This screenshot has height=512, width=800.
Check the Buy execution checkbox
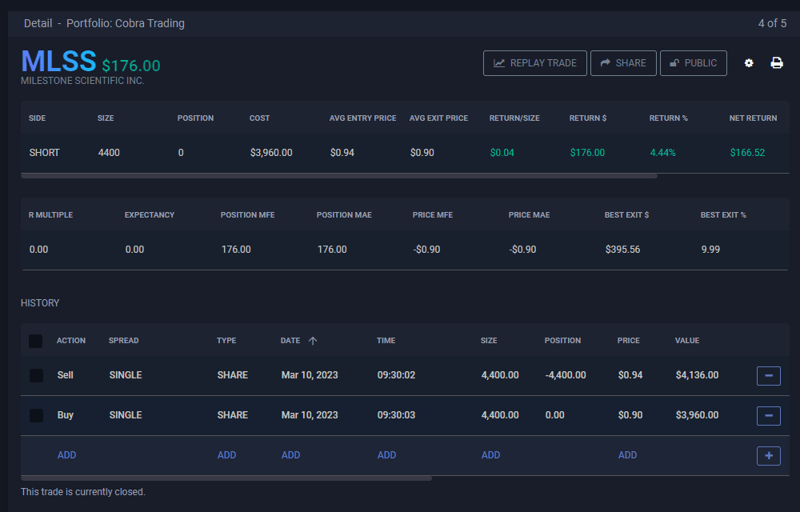click(x=36, y=415)
